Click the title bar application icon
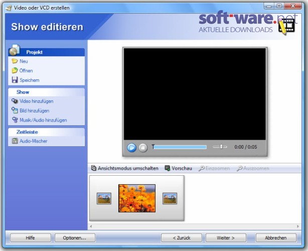Image resolution: width=308 pixels, height=251 pixels. tap(9, 8)
